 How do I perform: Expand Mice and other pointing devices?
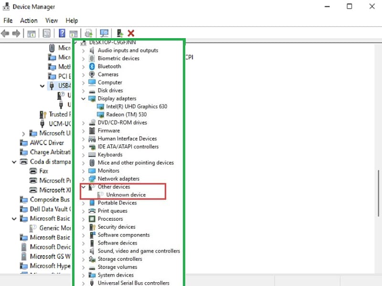(x=83, y=163)
